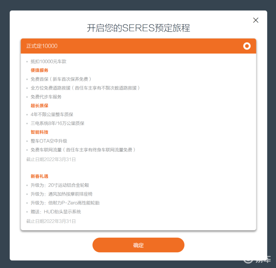The width and height of the screenshot is (276, 268).
Task: Click the 截止日期 line under 新春礼遇
Action: tap(51, 222)
